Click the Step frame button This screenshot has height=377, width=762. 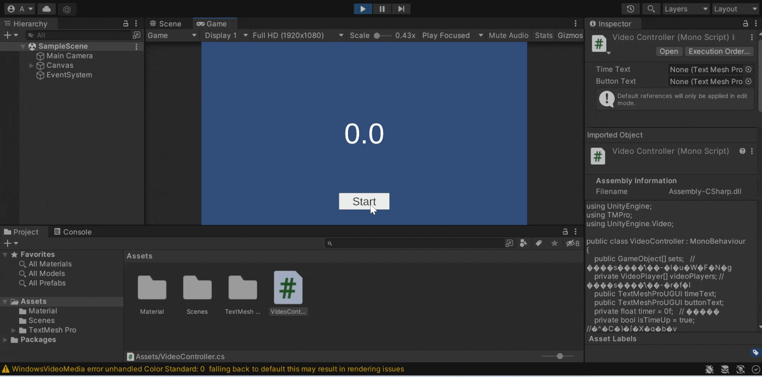[x=401, y=9]
